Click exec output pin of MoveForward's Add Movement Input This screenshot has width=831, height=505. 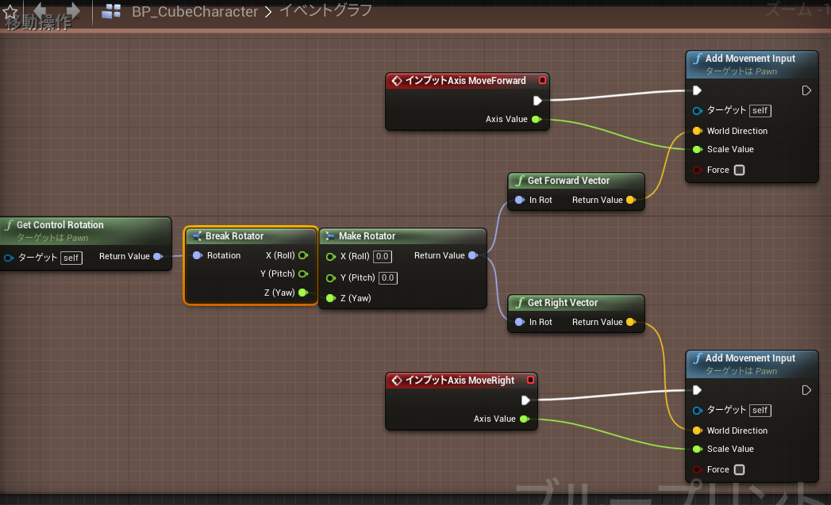806,90
